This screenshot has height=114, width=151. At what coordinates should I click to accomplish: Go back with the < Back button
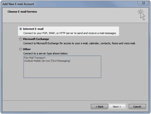pos(99,107)
